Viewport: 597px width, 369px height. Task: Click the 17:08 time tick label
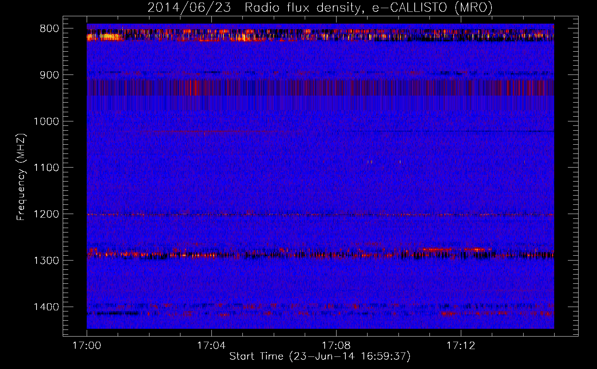point(336,346)
